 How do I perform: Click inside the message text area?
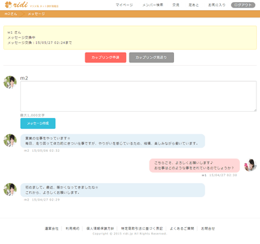138,96
